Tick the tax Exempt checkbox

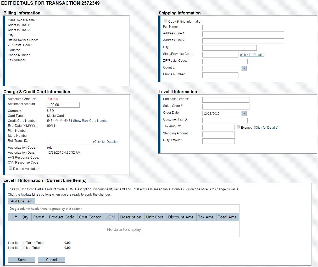click(238, 127)
